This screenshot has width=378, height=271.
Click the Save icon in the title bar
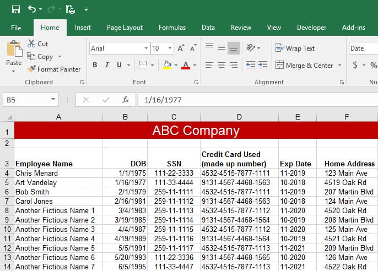pyautogui.click(x=15, y=9)
